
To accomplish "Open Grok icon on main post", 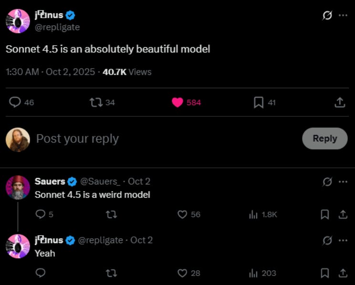I will click(327, 15).
